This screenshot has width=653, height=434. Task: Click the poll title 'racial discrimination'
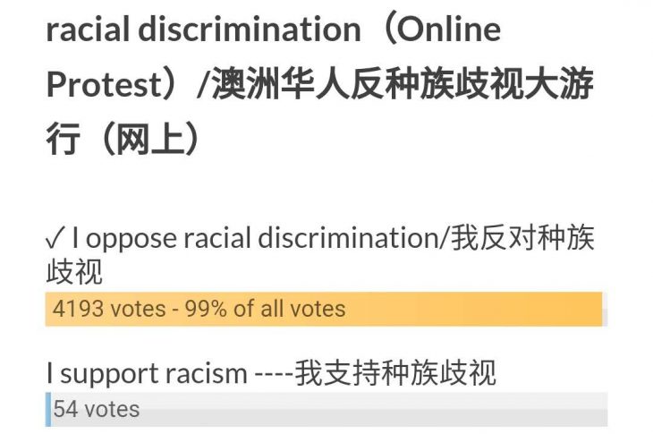click(202, 30)
